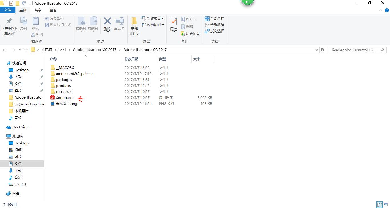This screenshot has width=390, height=208.
Task: Click the Forward navigation arrow
Action: [13, 50]
